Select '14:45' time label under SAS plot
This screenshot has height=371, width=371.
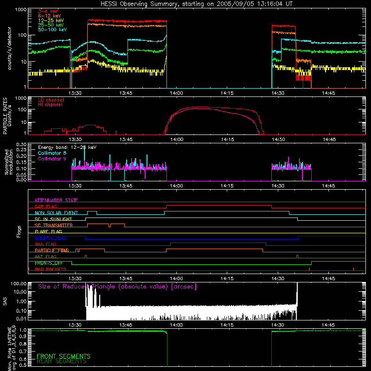[x=328, y=325]
